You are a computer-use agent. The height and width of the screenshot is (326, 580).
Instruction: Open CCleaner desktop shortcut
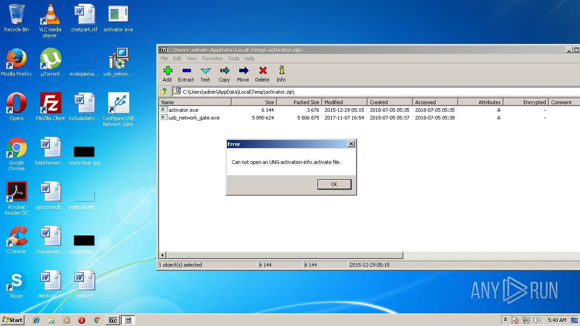[x=16, y=240]
